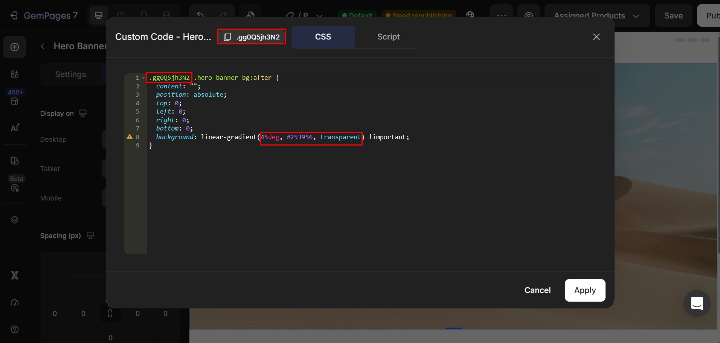720x343 pixels.
Task: Click the Mobile label in Display on
Action: pyautogui.click(x=51, y=198)
